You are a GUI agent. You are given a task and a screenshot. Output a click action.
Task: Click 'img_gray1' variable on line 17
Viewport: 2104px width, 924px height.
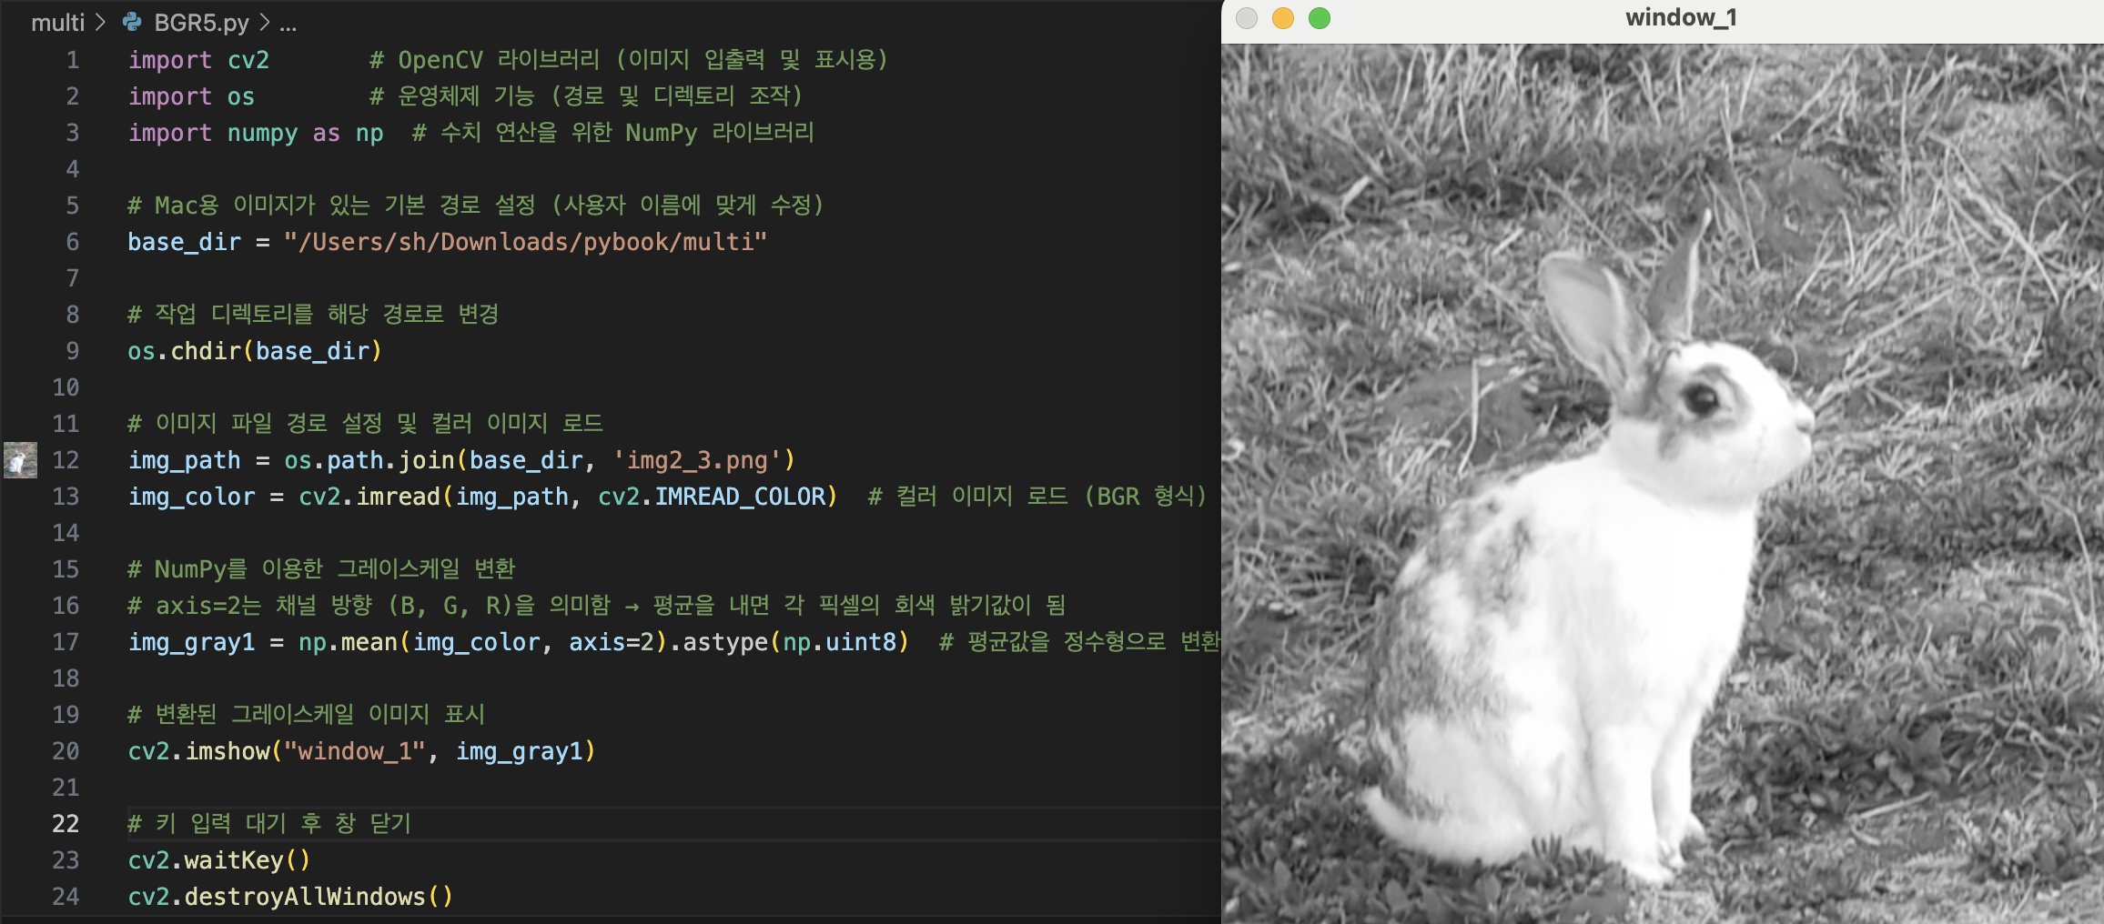(x=191, y=642)
